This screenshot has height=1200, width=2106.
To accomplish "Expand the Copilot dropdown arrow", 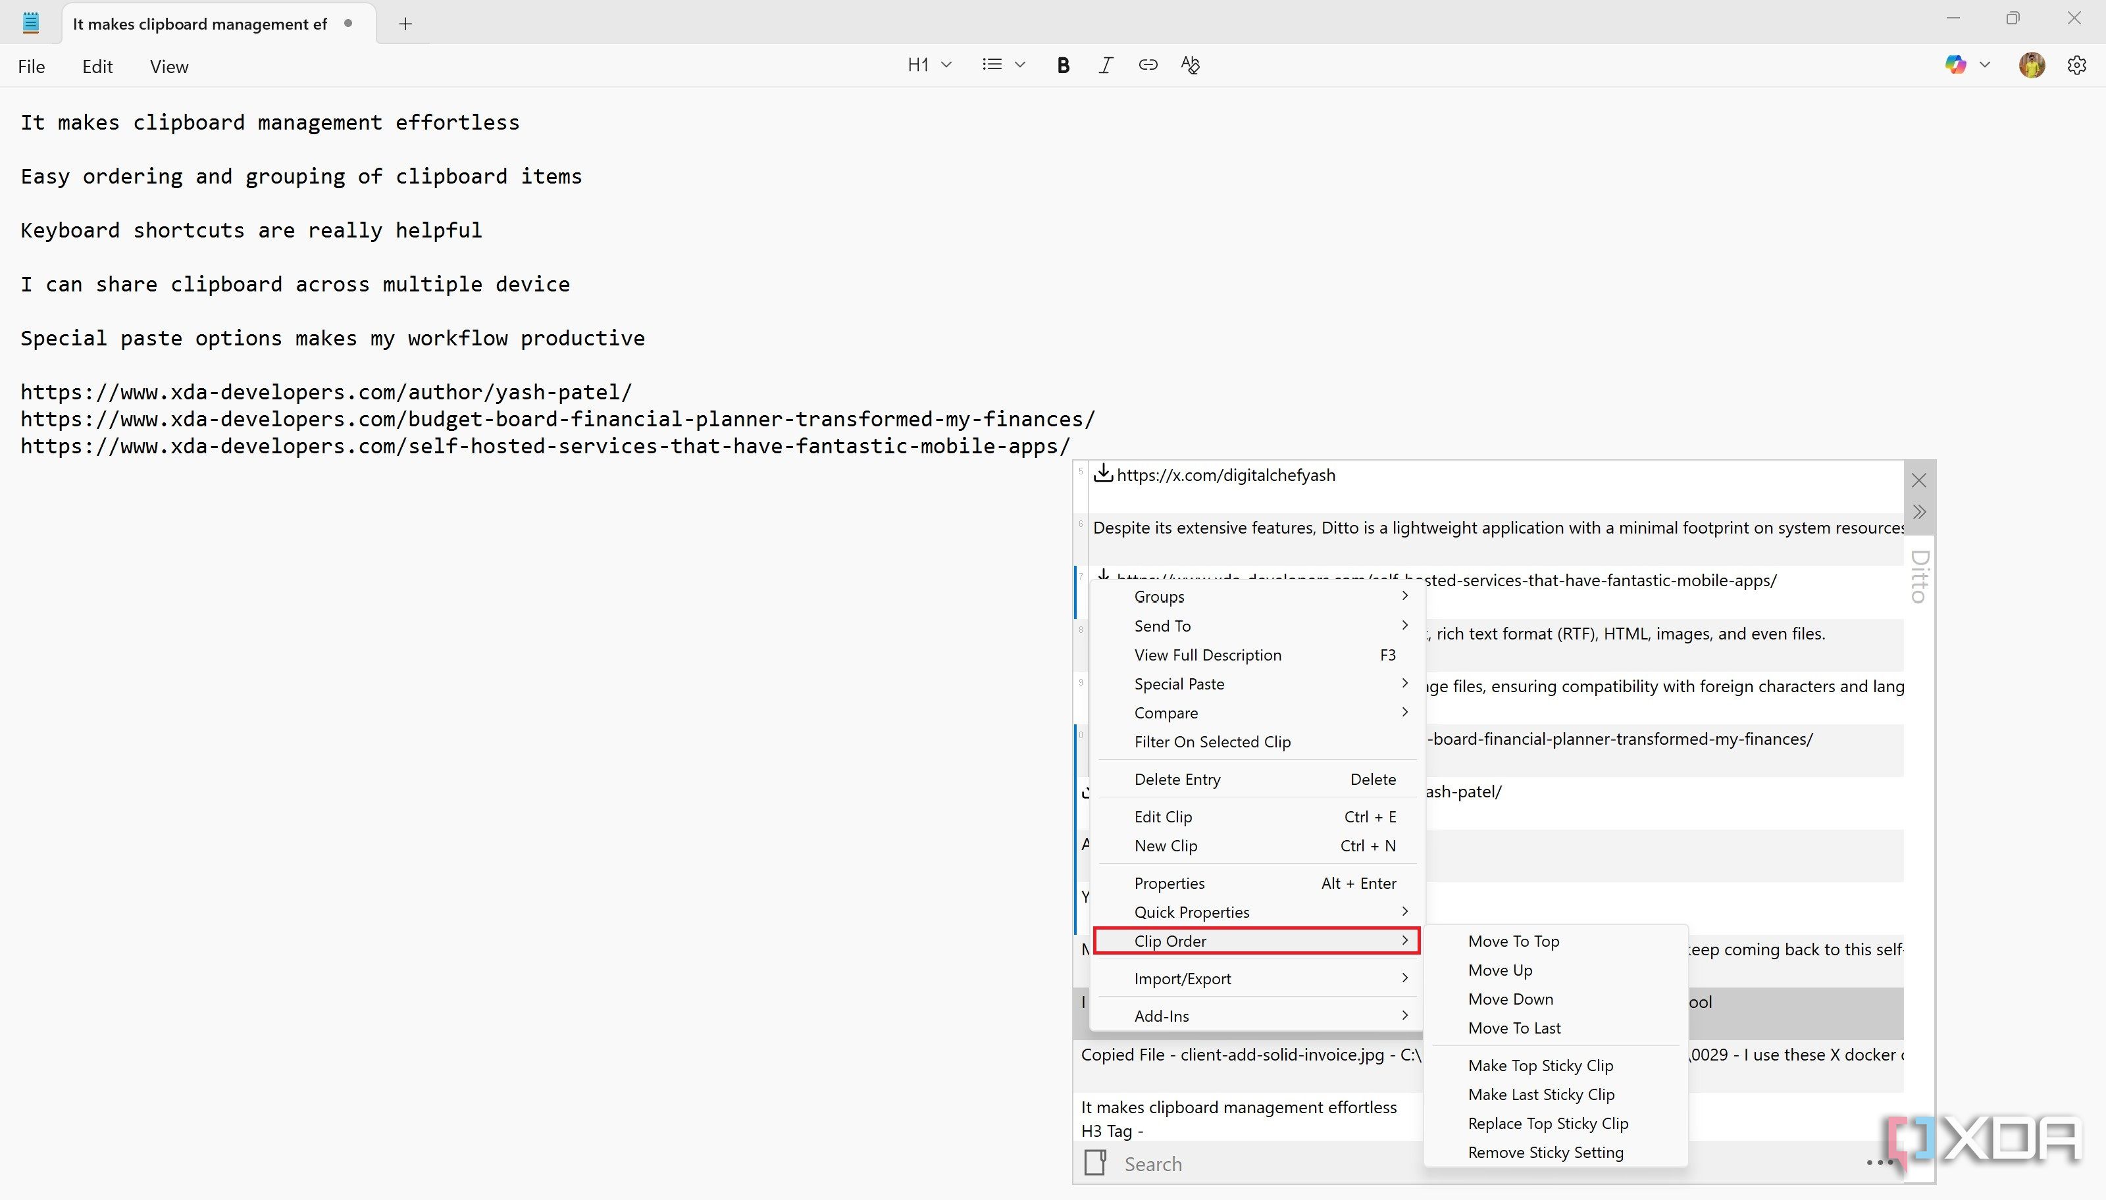I will click(1985, 64).
